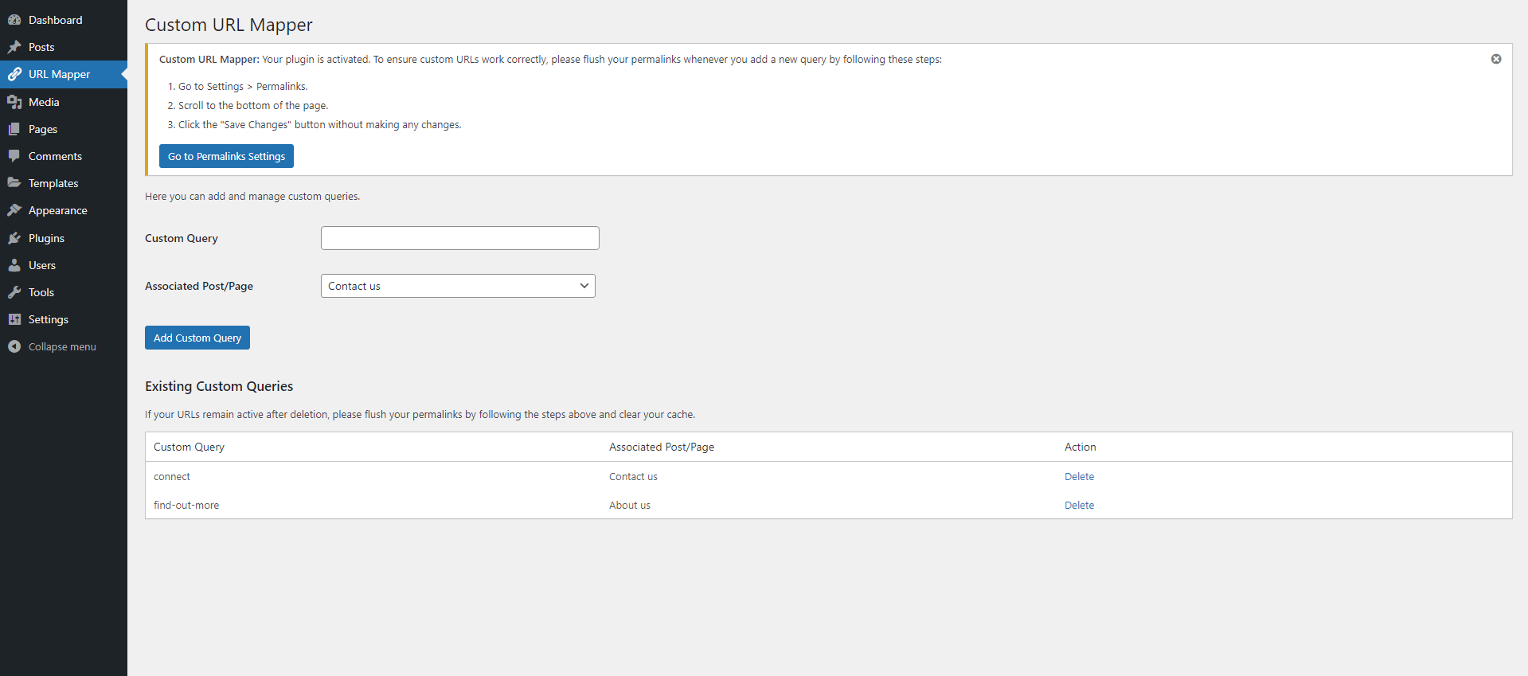Click the Appearance paintbrush icon
The image size is (1528, 676).
tap(14, 210)
